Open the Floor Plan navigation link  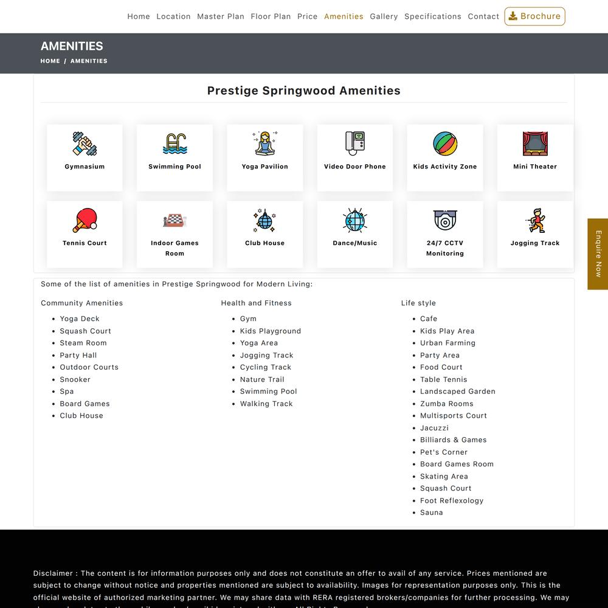[271, 16]
